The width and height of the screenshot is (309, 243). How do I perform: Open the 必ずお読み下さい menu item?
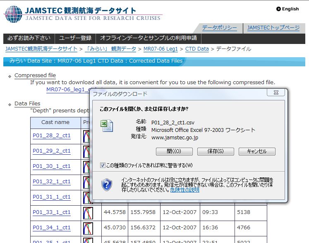click(29, 38)
